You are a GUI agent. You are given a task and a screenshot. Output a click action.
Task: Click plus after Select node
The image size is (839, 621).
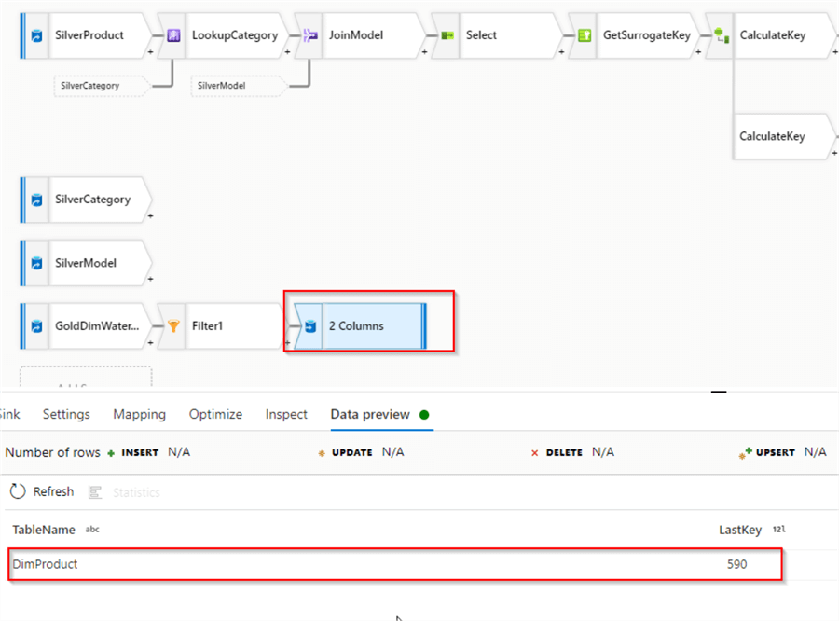(561, 52)
